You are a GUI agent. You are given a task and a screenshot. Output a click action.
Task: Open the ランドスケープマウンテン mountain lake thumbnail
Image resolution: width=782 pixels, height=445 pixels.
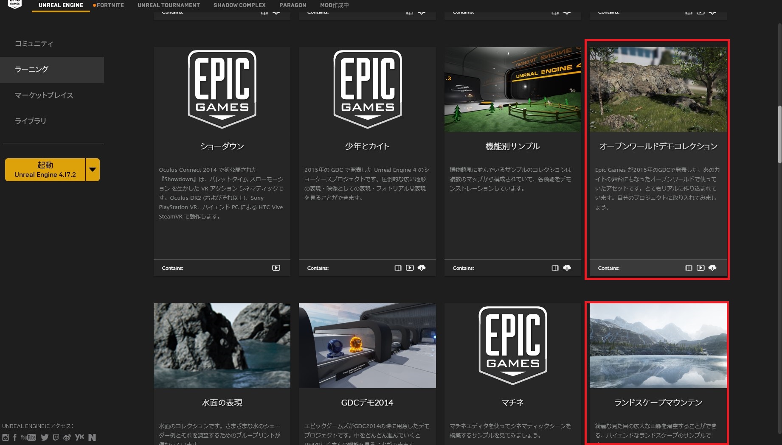(658, 346)
